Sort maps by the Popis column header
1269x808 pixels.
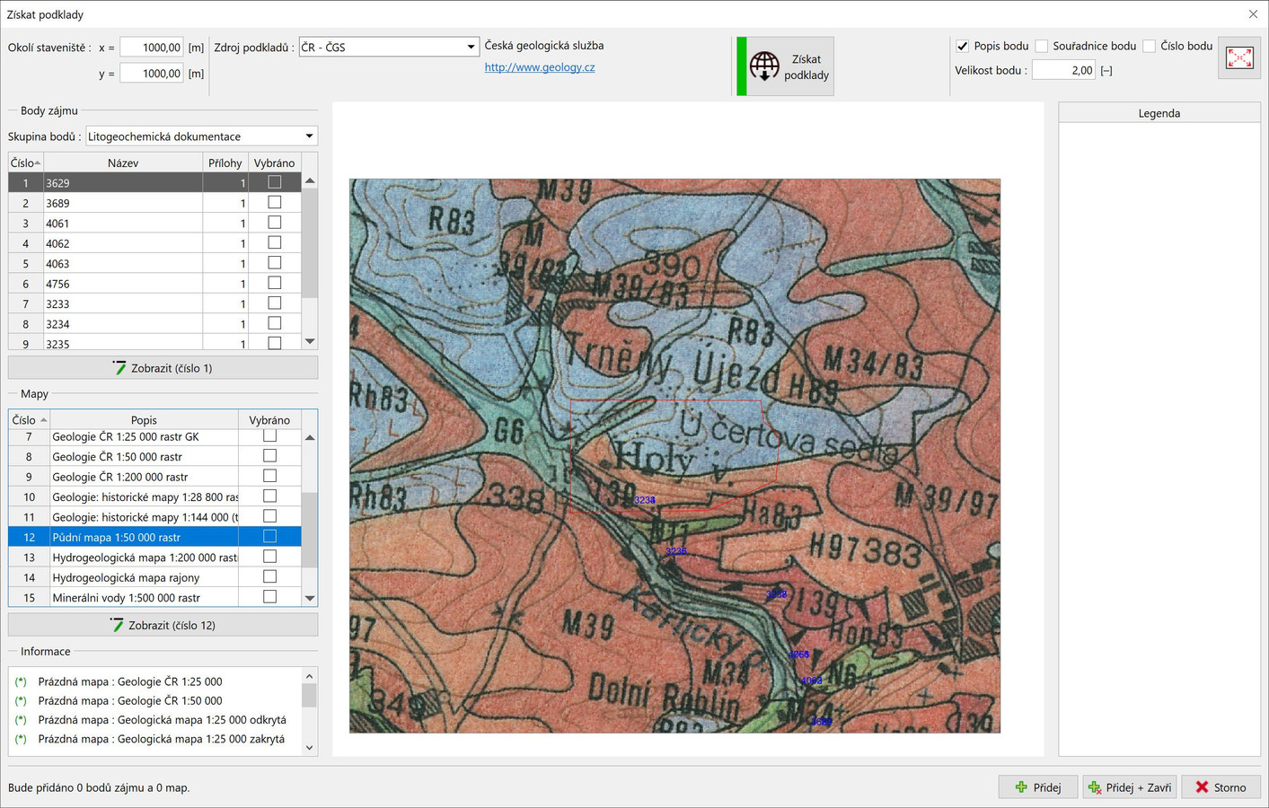(144, 419)
